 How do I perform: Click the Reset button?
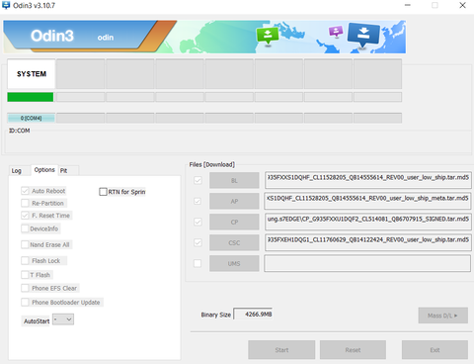pyautogui.click(x=353, y=350)
